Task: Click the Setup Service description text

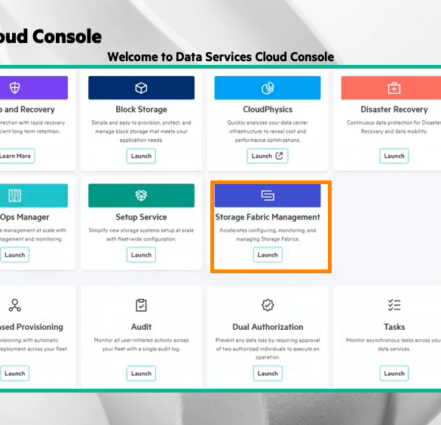Action: click(141, 235)
